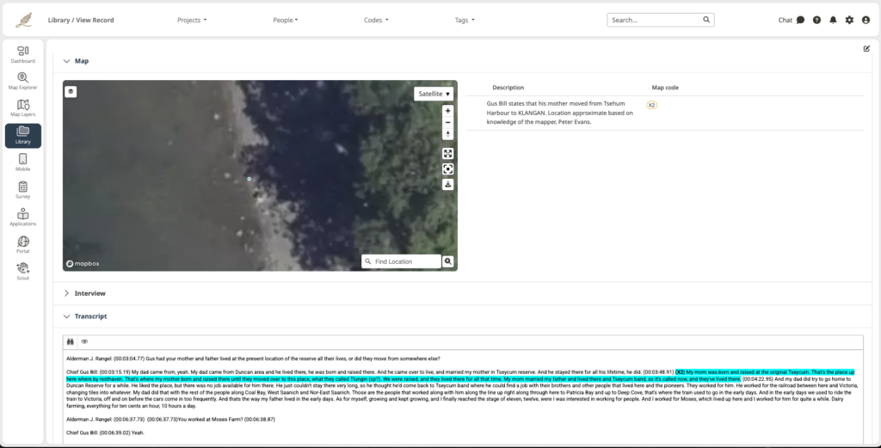The image size is (881, 448).
Task: Select the Library sidebar item
Action: tap(23, 136)
